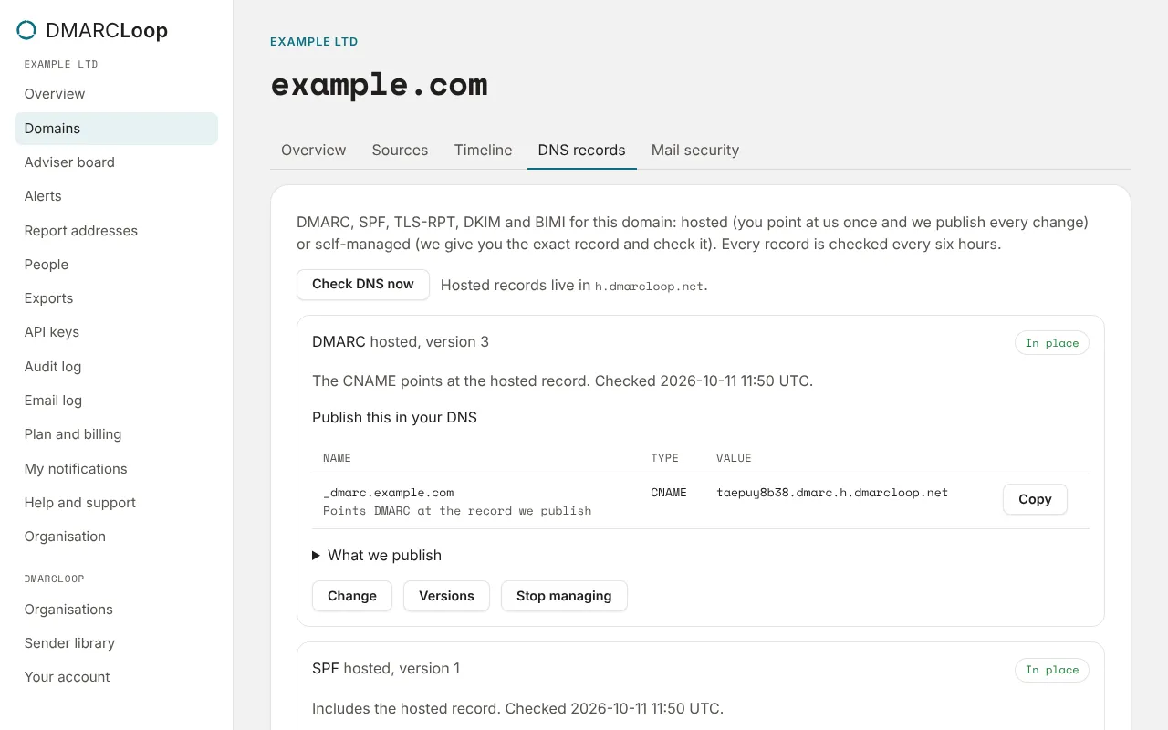1168x730 pixels.
Task: Open Plan and billing
Action: click(116, 434)
